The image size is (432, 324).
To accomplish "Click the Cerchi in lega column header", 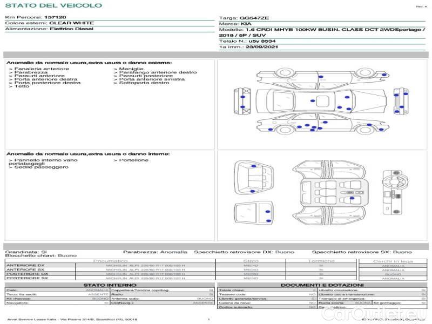I will point(393,261).
